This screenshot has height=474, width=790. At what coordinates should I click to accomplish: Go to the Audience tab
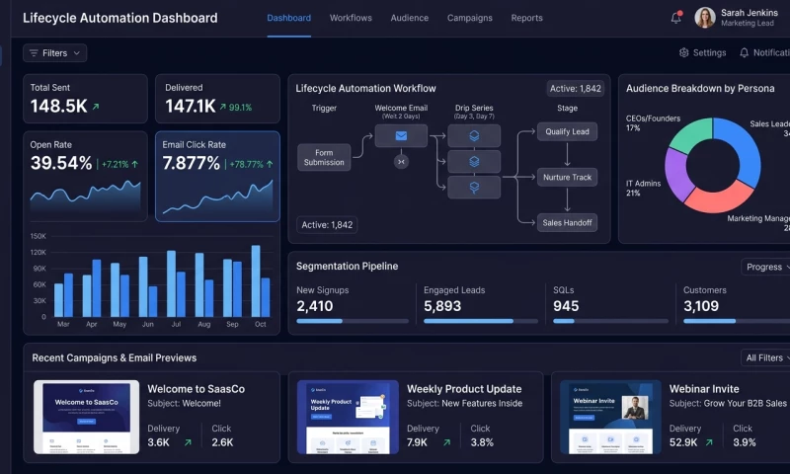[410, 18]
